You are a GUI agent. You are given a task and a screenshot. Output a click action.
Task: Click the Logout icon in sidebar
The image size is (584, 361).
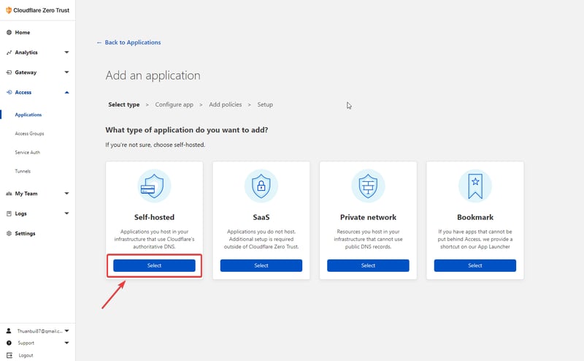click(9, 355)
